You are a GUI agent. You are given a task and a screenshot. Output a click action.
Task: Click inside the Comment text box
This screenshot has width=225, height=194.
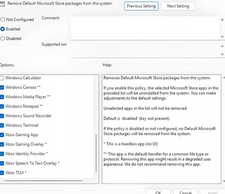pyautogui.click(x=145, y=28)
